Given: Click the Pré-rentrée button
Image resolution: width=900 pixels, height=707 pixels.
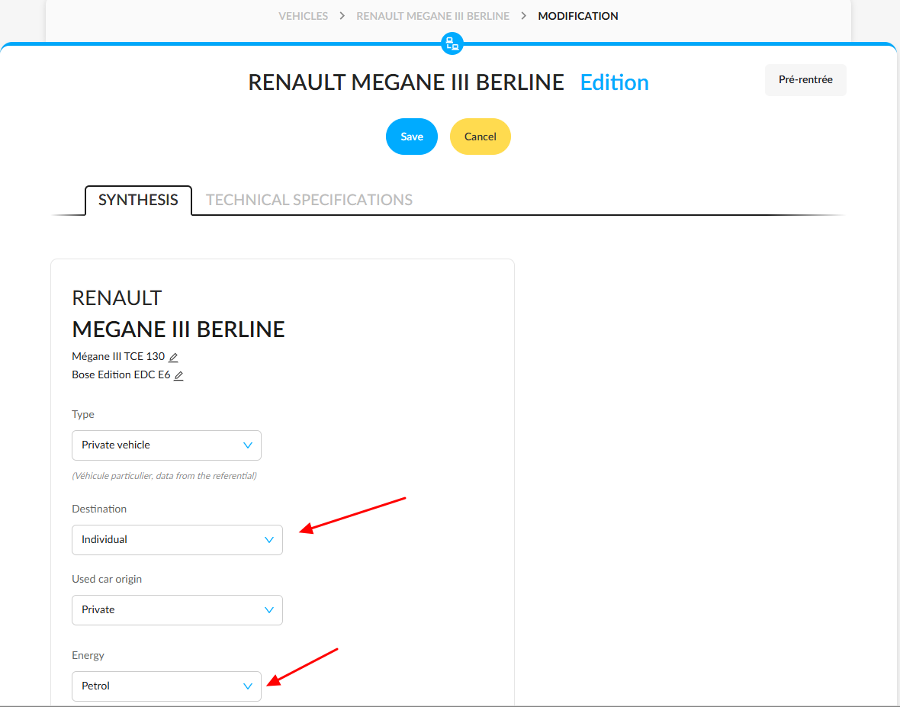Looking at the screenshot, I should tap(805, 80).
